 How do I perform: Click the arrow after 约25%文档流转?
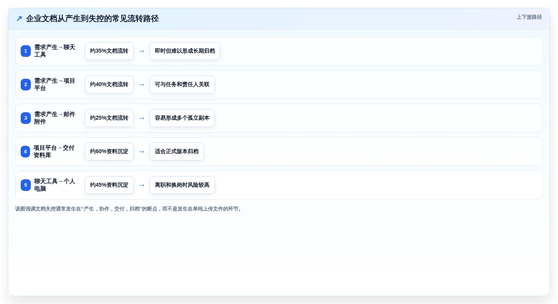pyautogui.click(x=142, y=118)
